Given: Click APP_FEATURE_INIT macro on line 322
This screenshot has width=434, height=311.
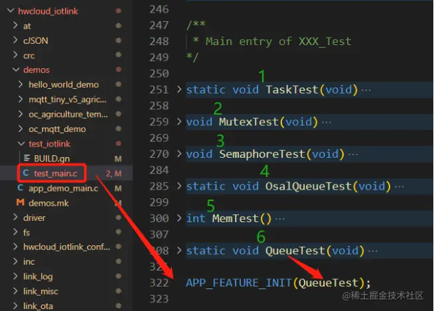Looking at the screenshot, I should pyautogui.click(x=239, y=283).
